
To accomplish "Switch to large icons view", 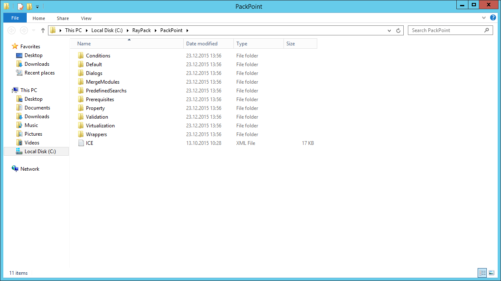I will (x=491, y=273).
